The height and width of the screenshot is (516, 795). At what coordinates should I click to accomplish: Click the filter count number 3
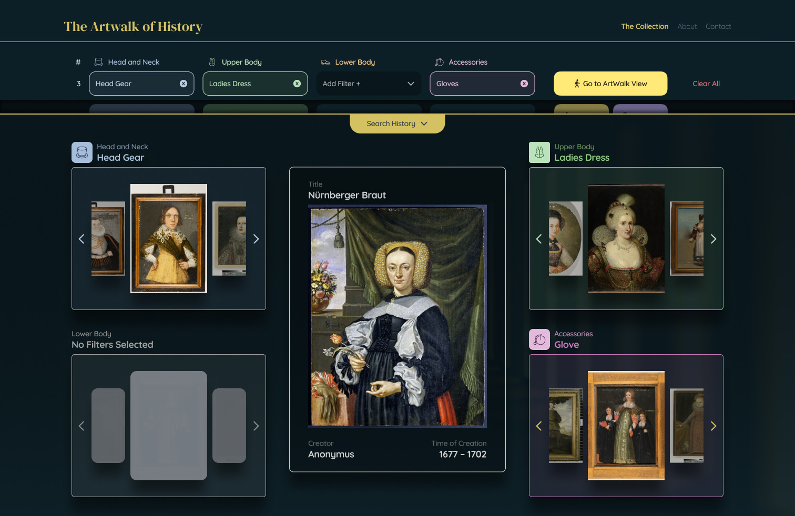[79, 84]
